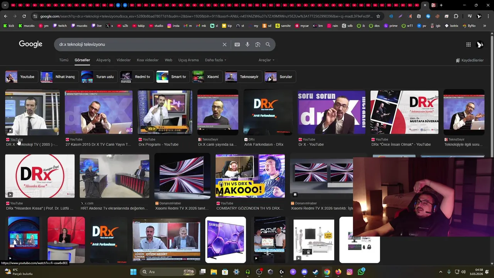Open the tab search dropdown arrow
The image size is (494, 278).
(x=5, y=5)
